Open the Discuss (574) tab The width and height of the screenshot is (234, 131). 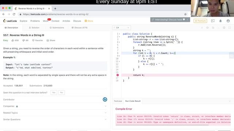pyautogui.click(x=80, y=28)
